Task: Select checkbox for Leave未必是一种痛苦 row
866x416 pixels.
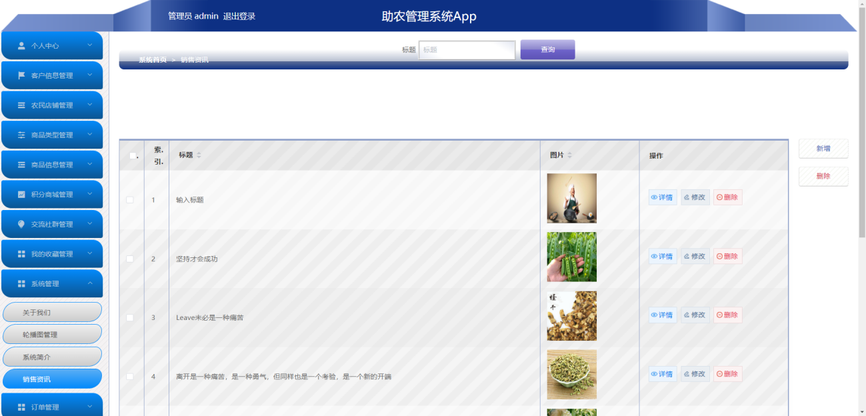Action: point(130,317)
